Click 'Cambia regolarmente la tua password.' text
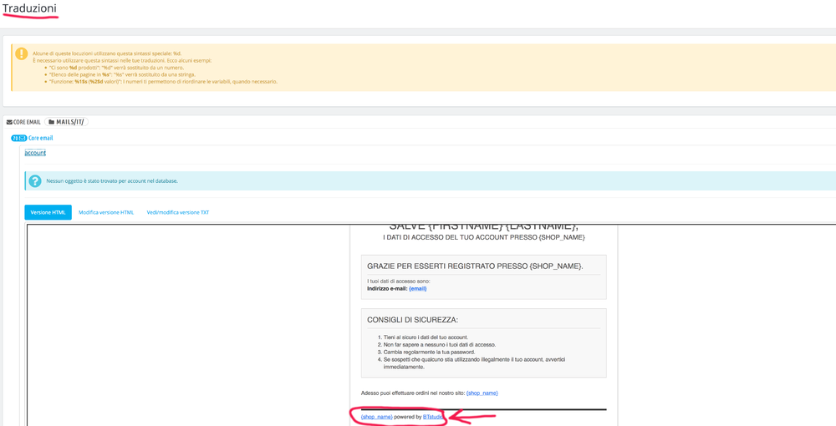Image resolution: width=836 pixels, height=426 pixels. pos(429,352)
